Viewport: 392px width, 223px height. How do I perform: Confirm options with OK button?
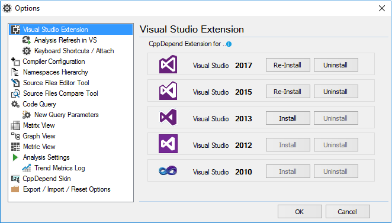point(300,212)
